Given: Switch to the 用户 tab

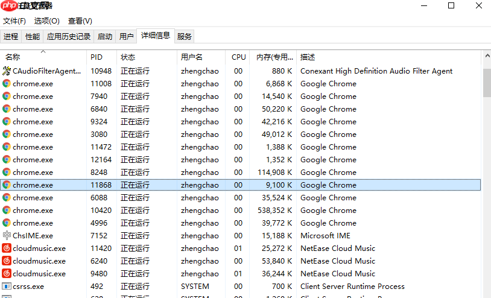Looking at the screenshot, I should [x=127, y=37].
